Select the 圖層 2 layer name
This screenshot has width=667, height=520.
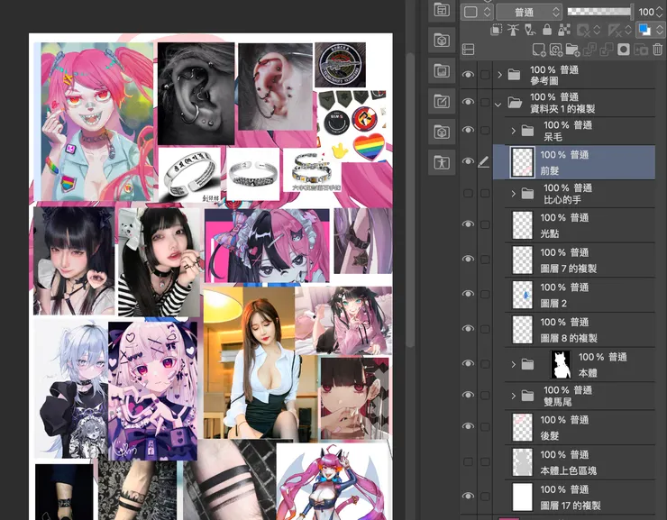click(x=553, y=303)
